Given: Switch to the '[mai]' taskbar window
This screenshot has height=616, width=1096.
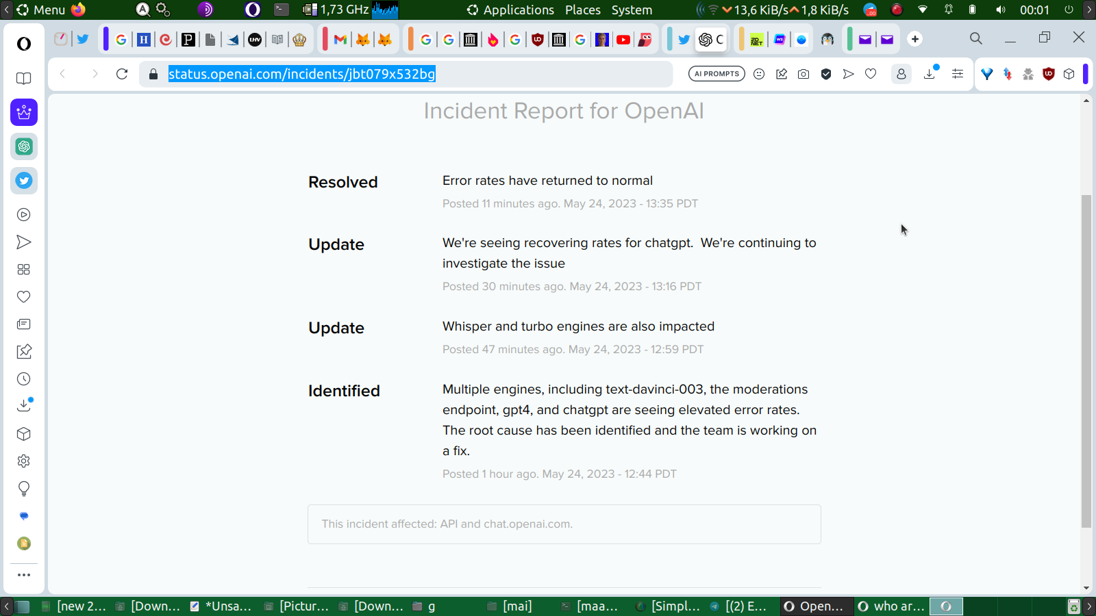Looking at the screenshot, I should tap(510, 606).
